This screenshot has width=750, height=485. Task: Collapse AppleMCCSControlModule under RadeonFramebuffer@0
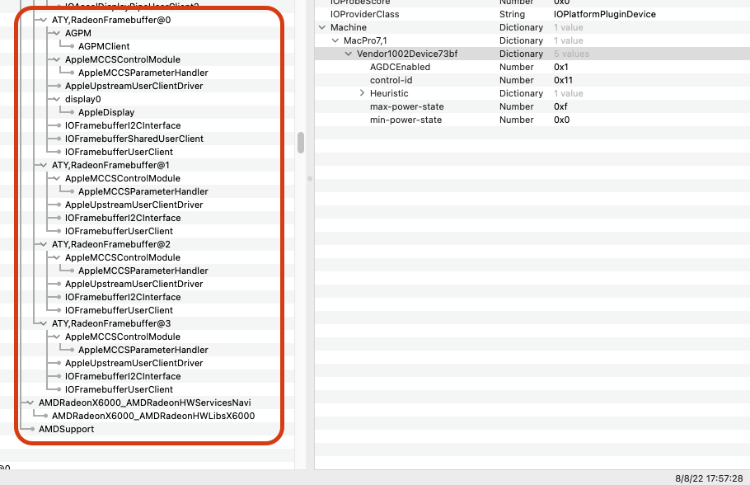[x=57, y=60]
